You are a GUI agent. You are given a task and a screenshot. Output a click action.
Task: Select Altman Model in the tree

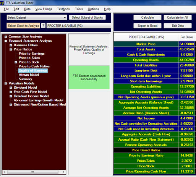coord(29,75)
